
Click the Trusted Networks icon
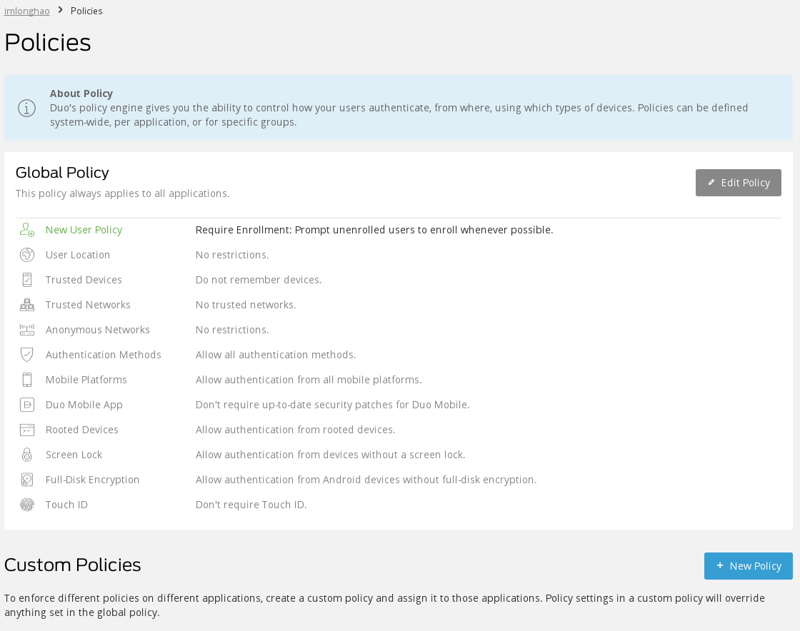coord(27,305)
